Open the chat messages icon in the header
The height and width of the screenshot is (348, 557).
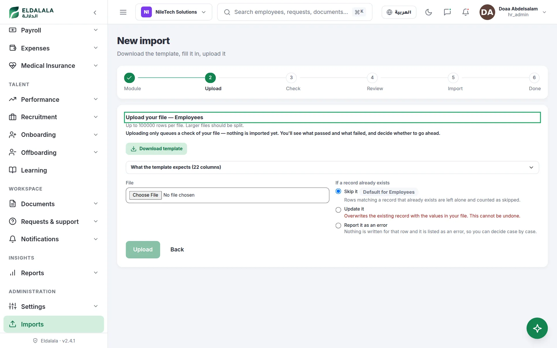[x=447, y=12]
